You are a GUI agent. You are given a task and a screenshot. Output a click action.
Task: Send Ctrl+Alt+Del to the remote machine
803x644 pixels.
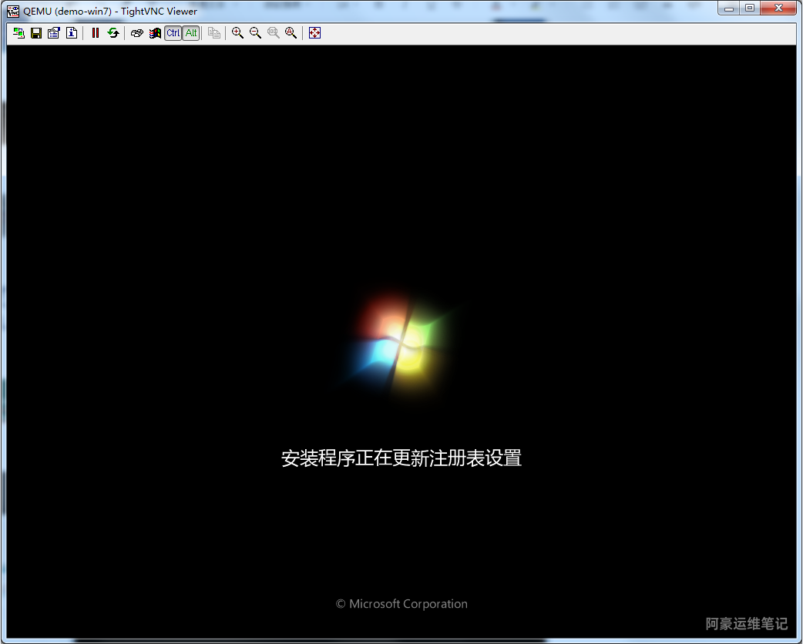(137, 33)
